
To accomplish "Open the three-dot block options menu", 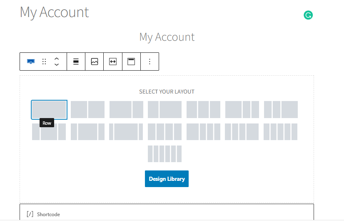I will (x=150, y=62).
